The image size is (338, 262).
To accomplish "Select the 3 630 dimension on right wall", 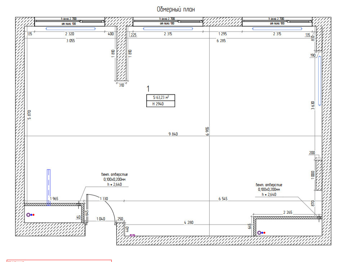I will (313, 106).
